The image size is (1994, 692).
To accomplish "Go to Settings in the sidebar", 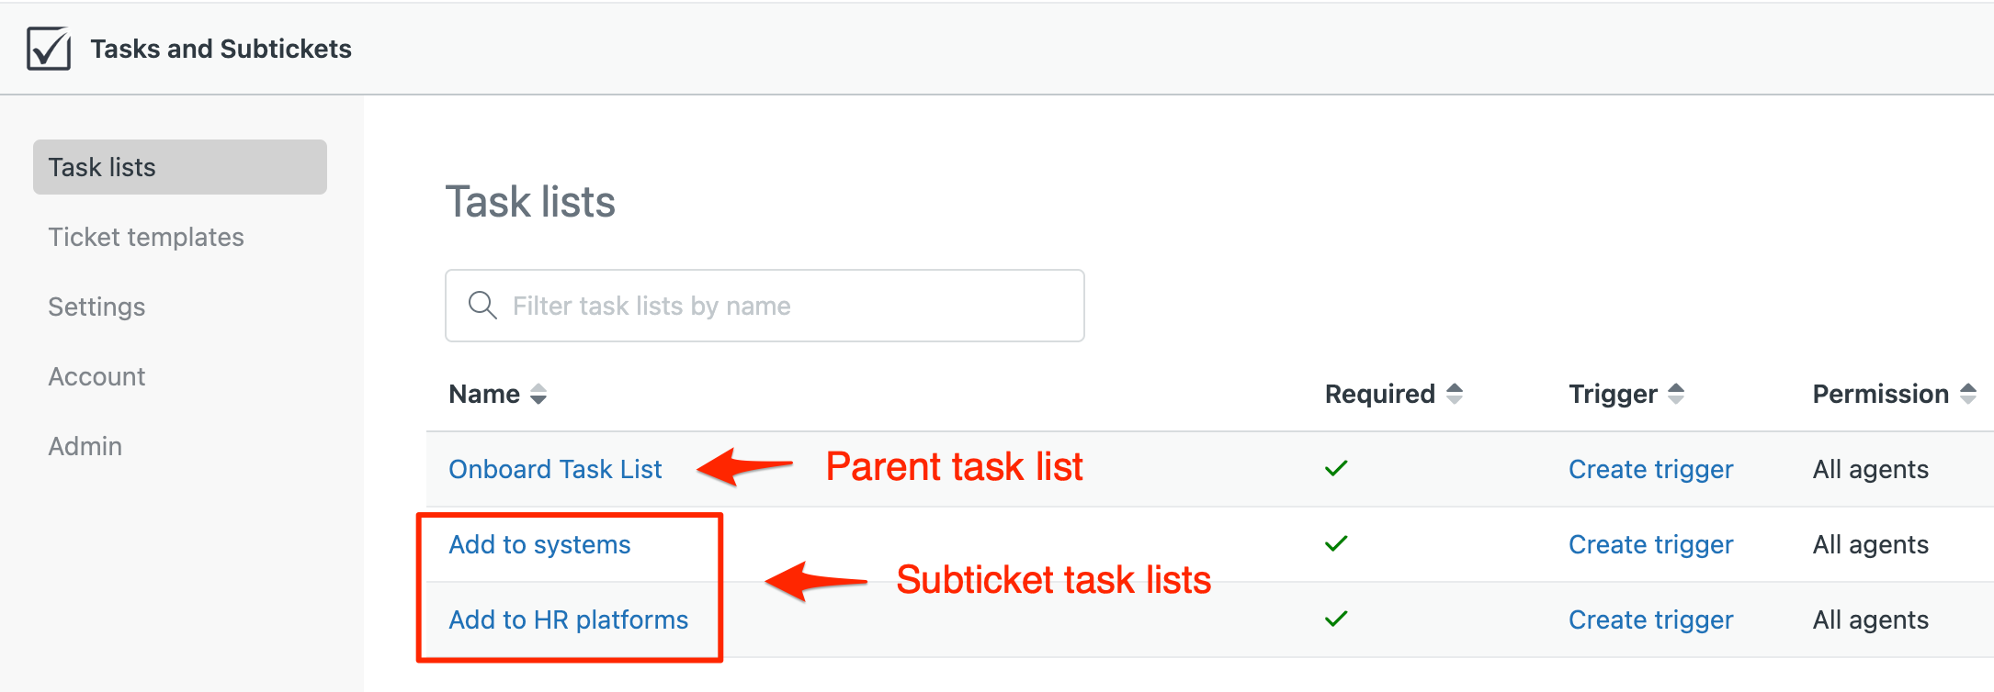I will (96, 307).
